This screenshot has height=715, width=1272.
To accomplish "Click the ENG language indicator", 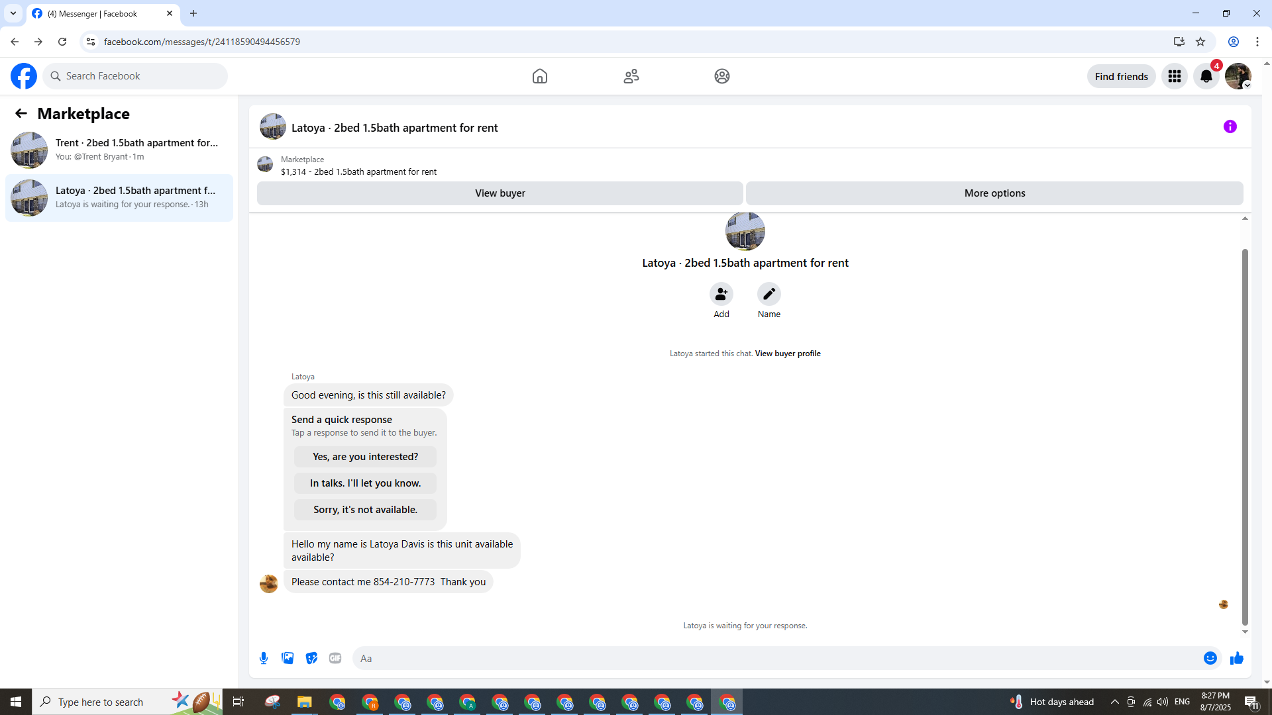I will pos(1182,702).
